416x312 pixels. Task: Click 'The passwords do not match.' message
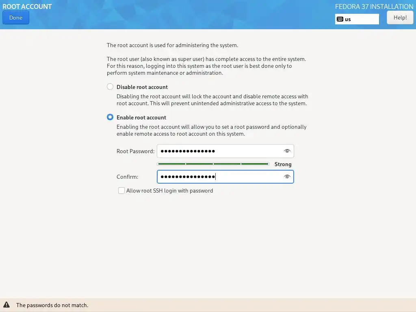pos(52,305)
